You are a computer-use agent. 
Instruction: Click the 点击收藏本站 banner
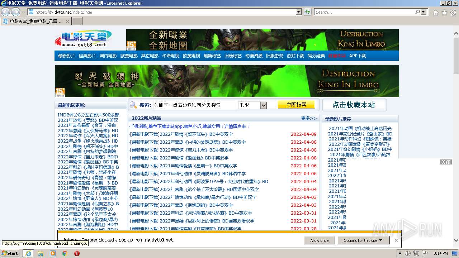click(x=354, y=105)
